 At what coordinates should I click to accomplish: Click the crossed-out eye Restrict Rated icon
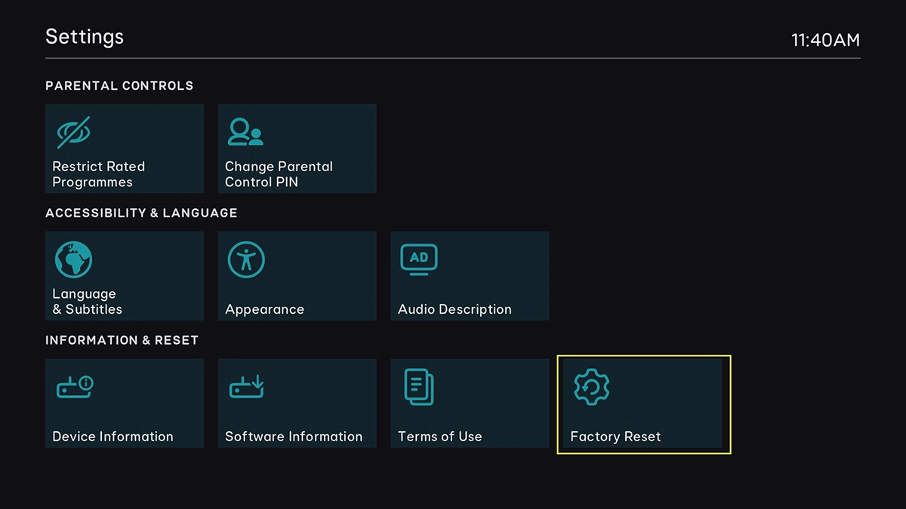point(73,132)
